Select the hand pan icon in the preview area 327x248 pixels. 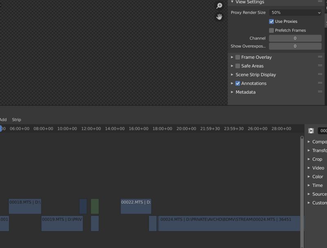(x=219, y=17)
